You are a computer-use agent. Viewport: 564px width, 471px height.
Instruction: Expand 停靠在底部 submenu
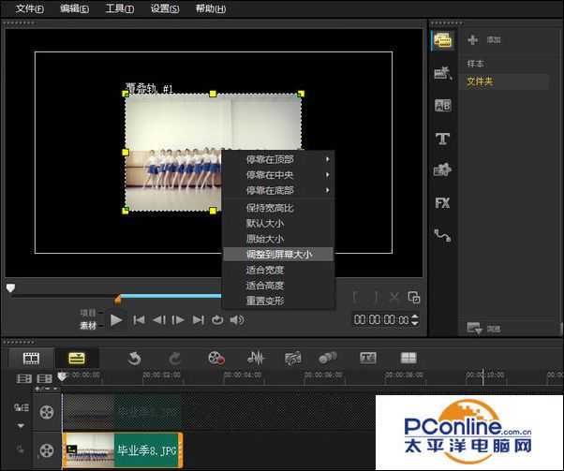[279, 190]
